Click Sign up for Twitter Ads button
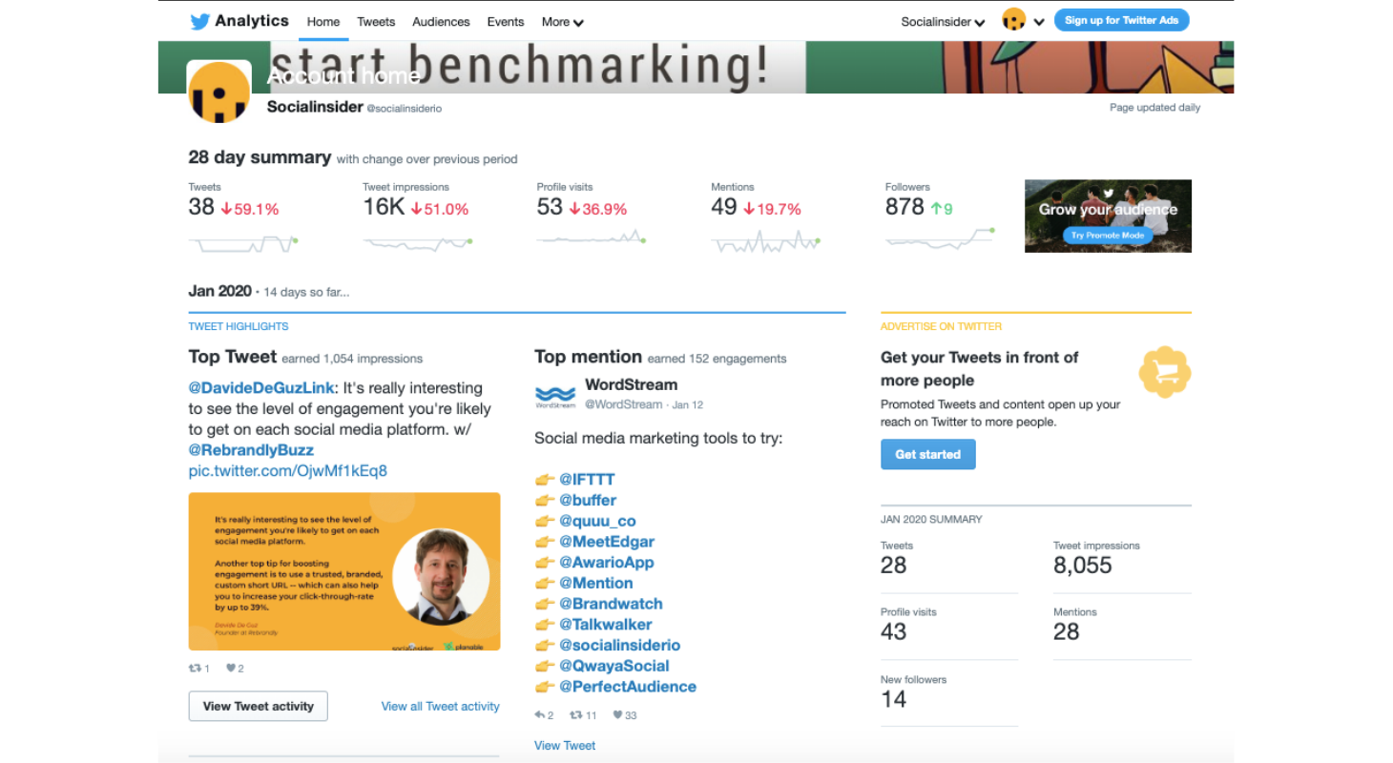 pos(1122,20)
